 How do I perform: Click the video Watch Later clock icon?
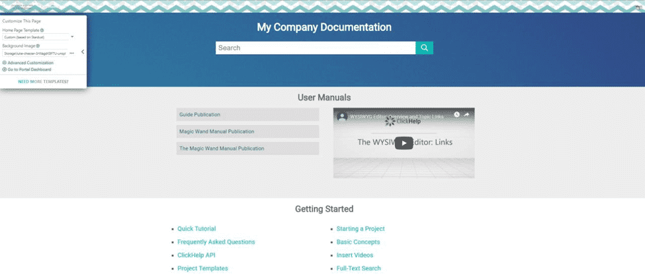click(456, 114)
